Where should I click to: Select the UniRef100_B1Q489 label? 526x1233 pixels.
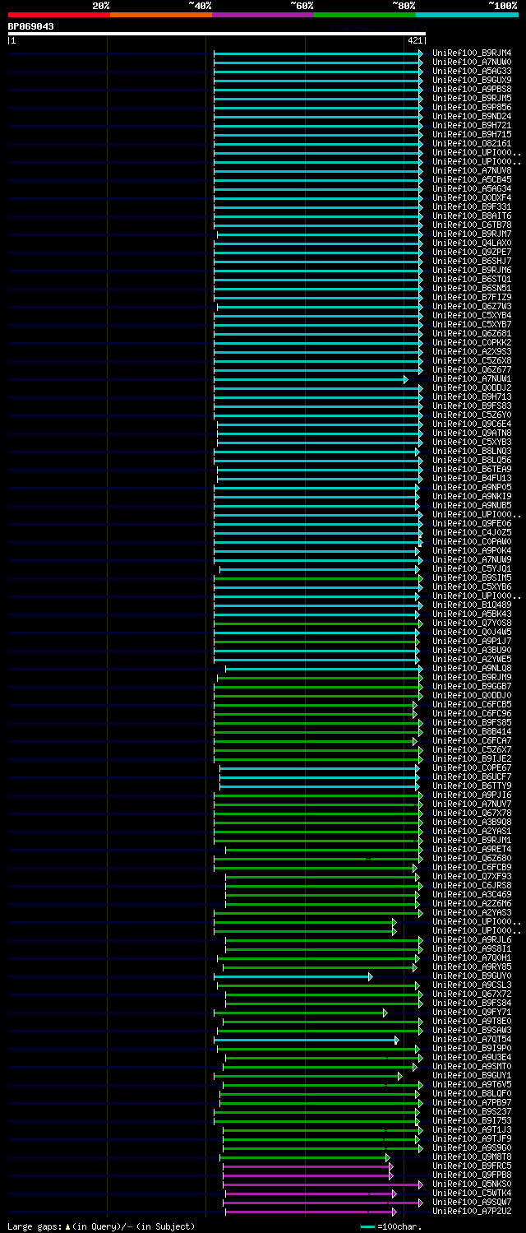point(472,605)
